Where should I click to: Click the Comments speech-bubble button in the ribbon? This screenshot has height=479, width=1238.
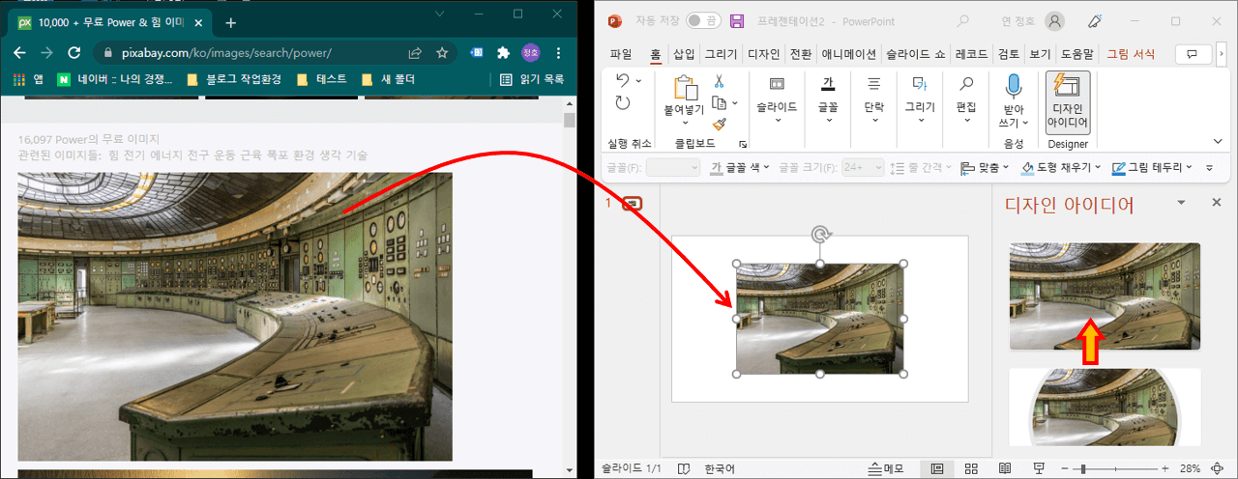pos(1193,54)
